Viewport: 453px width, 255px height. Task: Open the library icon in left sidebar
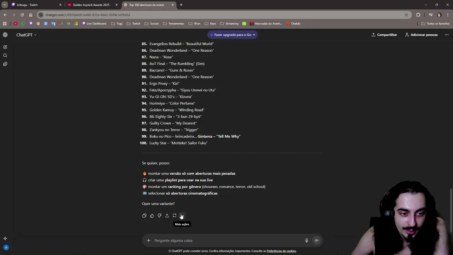click(5, 64)
